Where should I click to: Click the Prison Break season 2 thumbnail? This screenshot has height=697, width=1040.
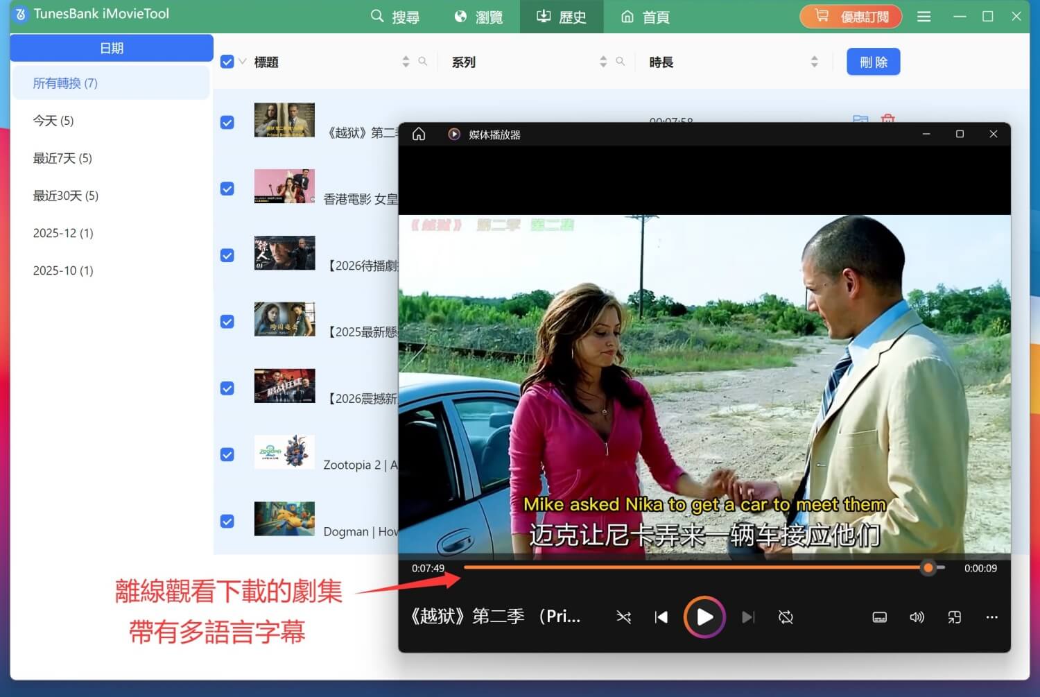(x=284, y=119)
